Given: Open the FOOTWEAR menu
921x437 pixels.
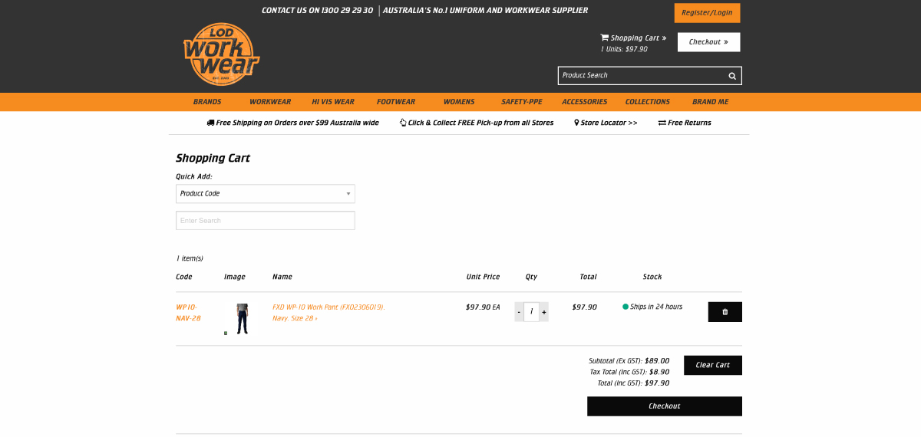Looking at the screenshot, I should click(396, 102).
